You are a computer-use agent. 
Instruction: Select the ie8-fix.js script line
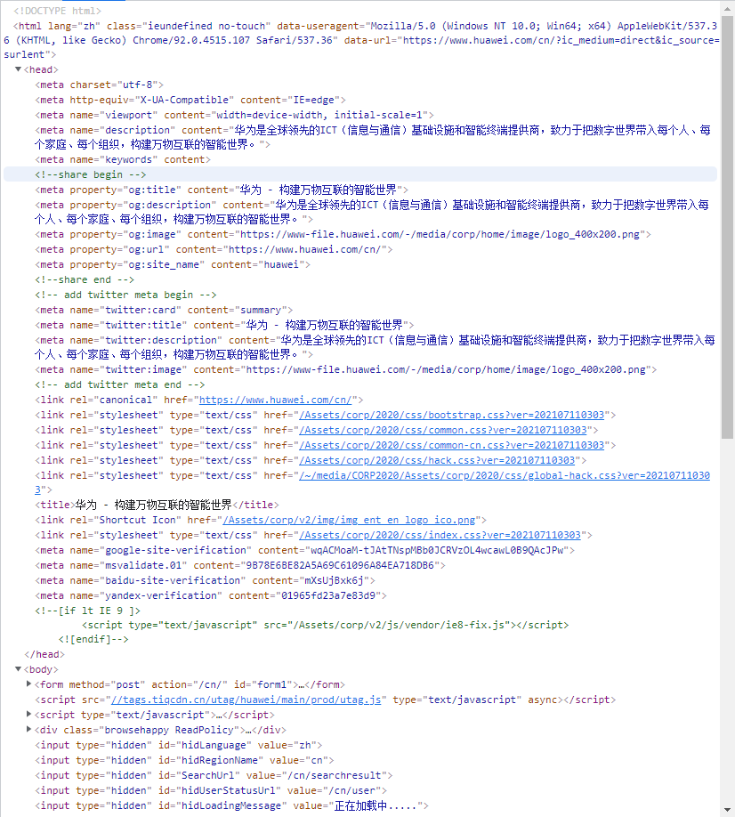[x=325, y=625]
